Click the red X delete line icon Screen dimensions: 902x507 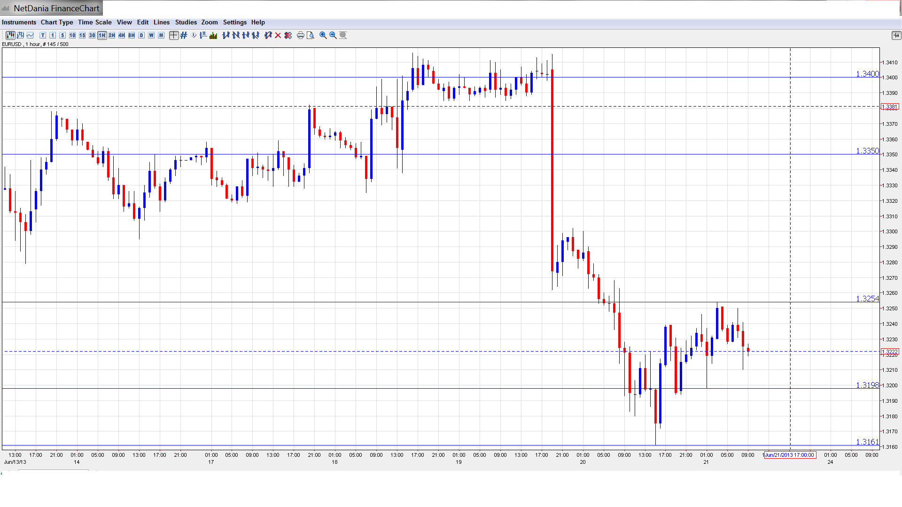pos(278,35)
